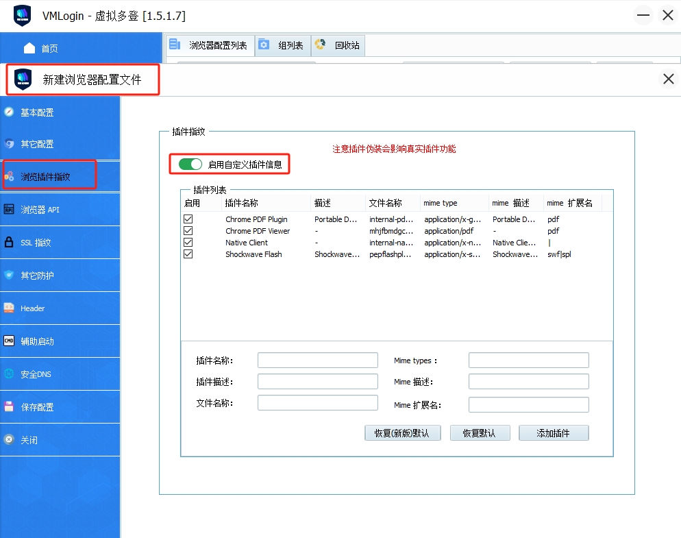
Task: Switch to the 组列表 tab
Action: (x=283, y=45)
